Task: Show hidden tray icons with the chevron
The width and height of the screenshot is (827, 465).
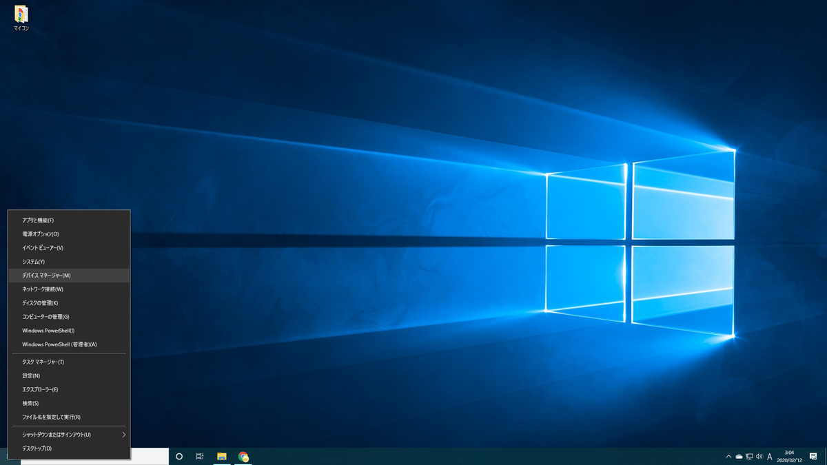Action: pos(728,457)
